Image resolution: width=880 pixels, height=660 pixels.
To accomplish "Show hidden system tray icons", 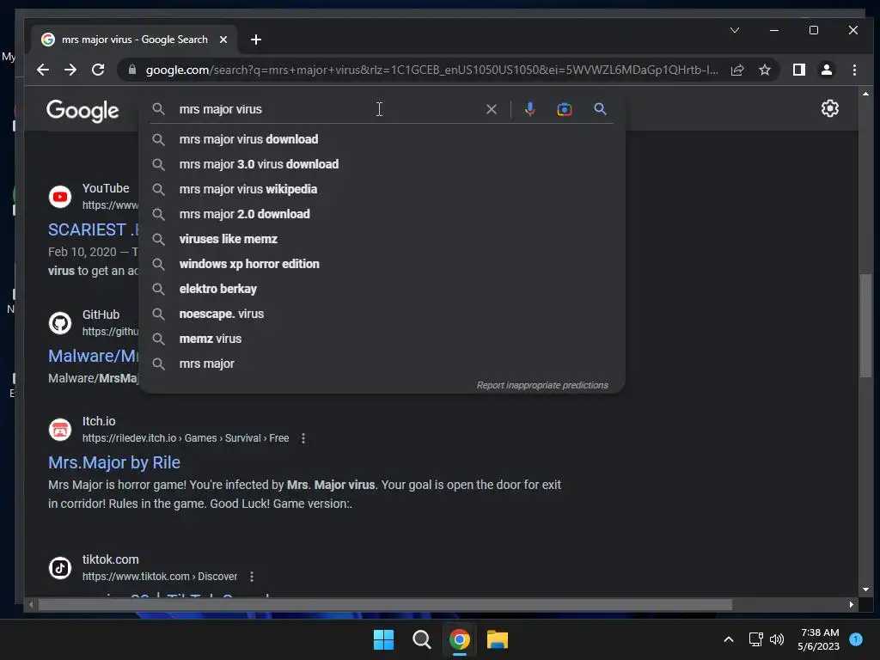I will [729, 639].
